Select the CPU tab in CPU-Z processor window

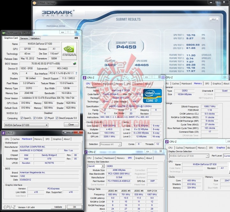coord(88,84)
